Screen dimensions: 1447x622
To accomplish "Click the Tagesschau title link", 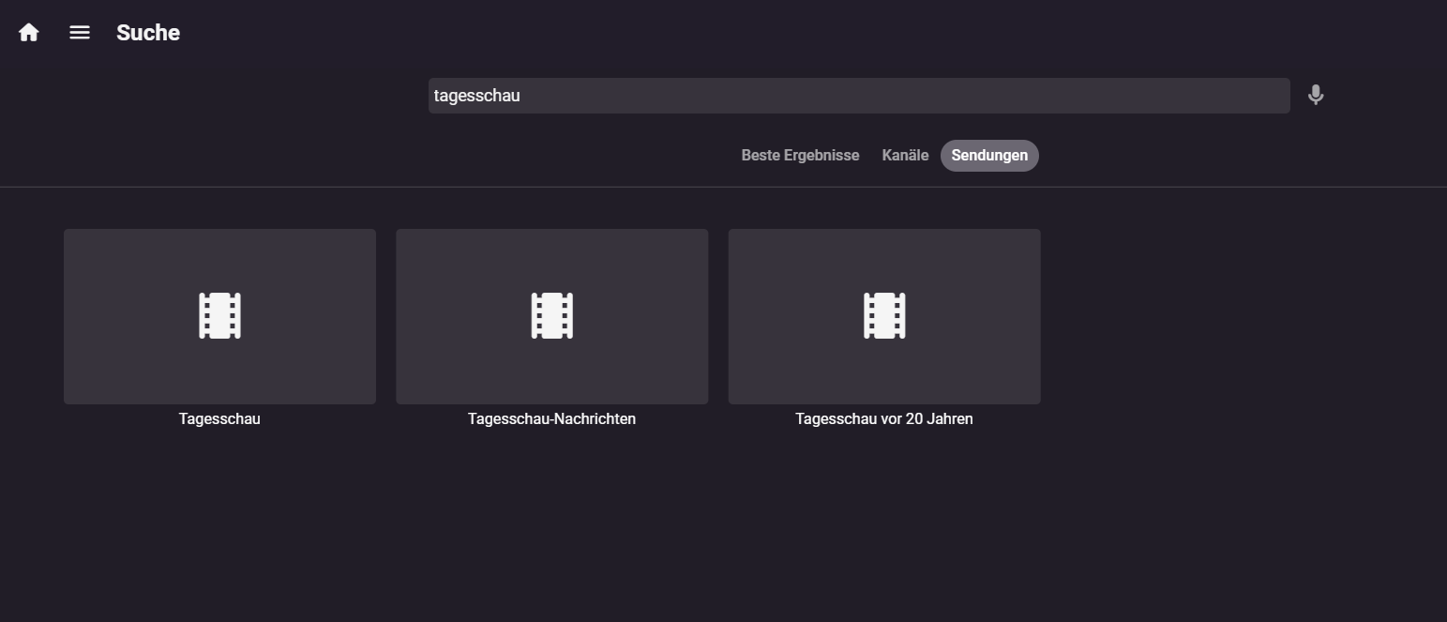I will click(x=219, y=419).
